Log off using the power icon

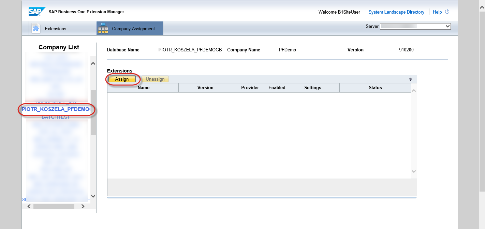point(447,11)
